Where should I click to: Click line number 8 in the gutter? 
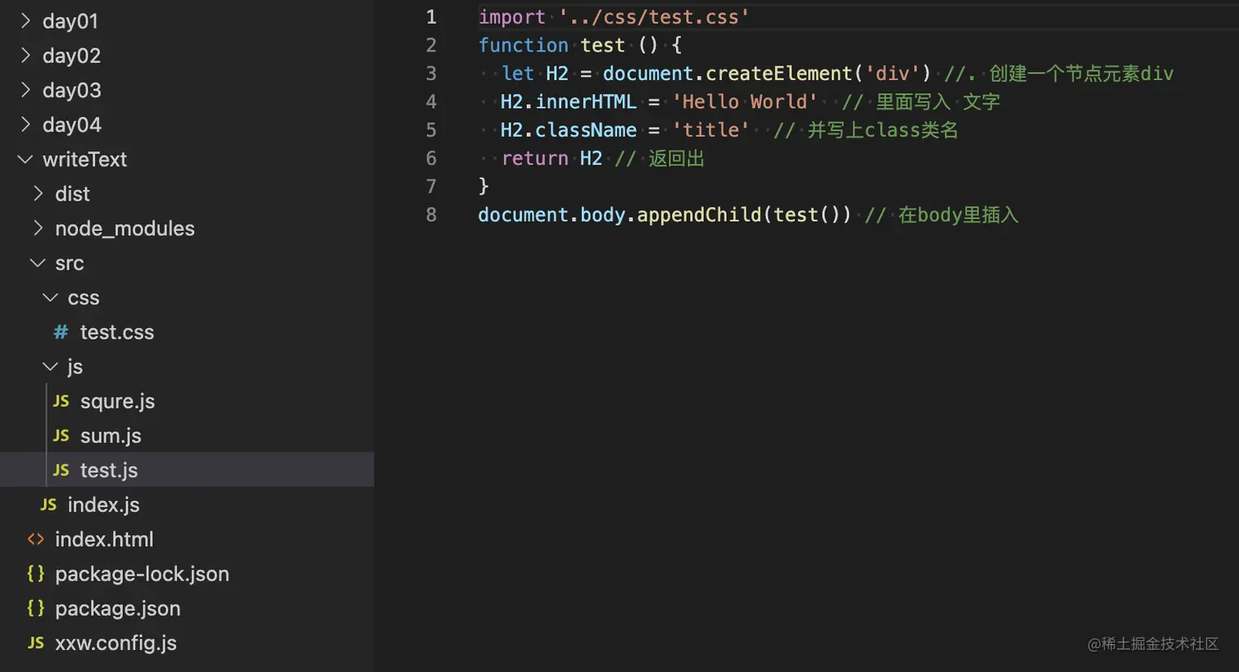point(431,214)
